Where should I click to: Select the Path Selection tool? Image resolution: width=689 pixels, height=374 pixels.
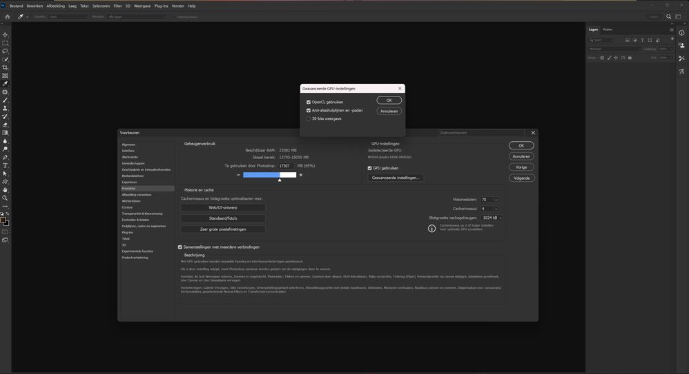(x=5, y=174)
